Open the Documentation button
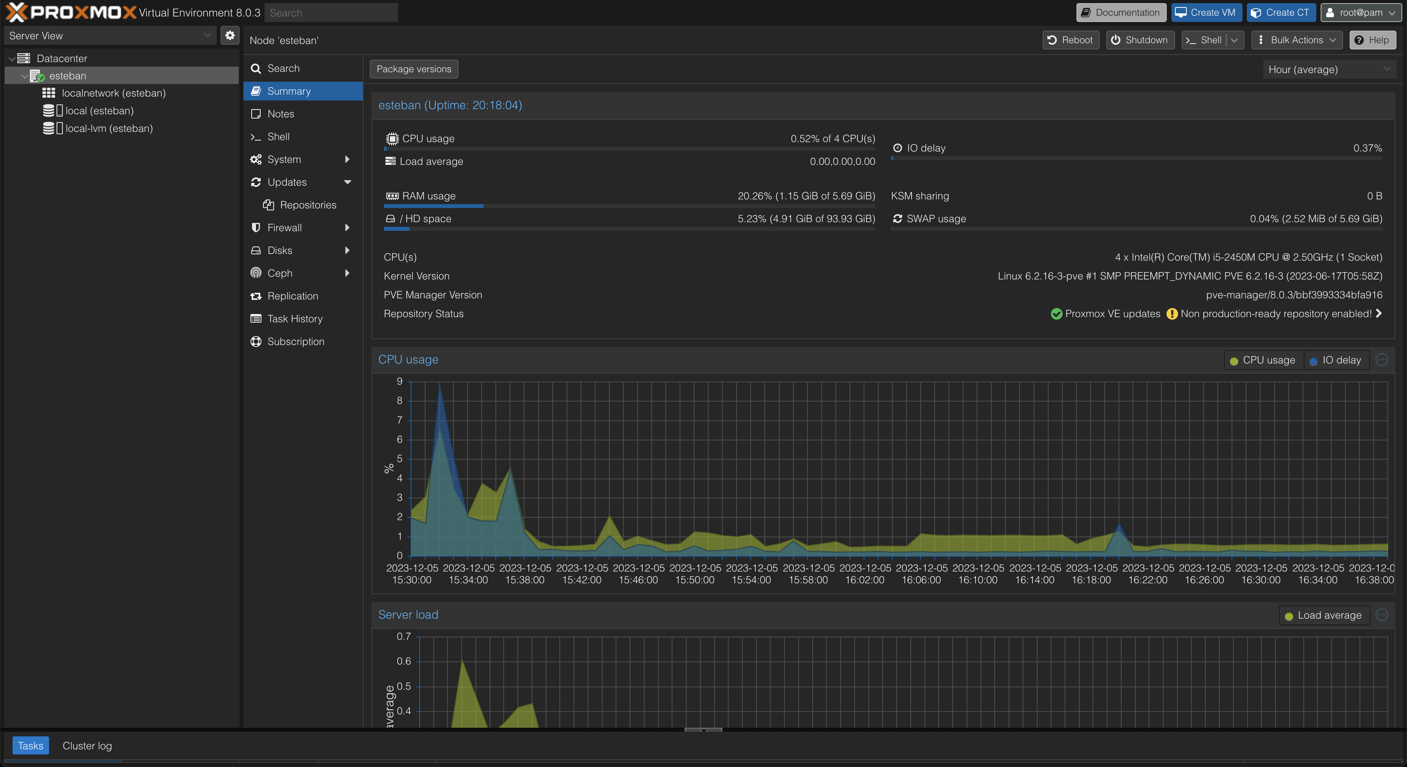Viewport: 1407px width, 767px height. [1121, 13]
